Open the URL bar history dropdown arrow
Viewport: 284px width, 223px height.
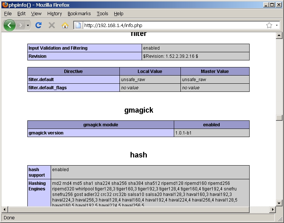point(277,25)
